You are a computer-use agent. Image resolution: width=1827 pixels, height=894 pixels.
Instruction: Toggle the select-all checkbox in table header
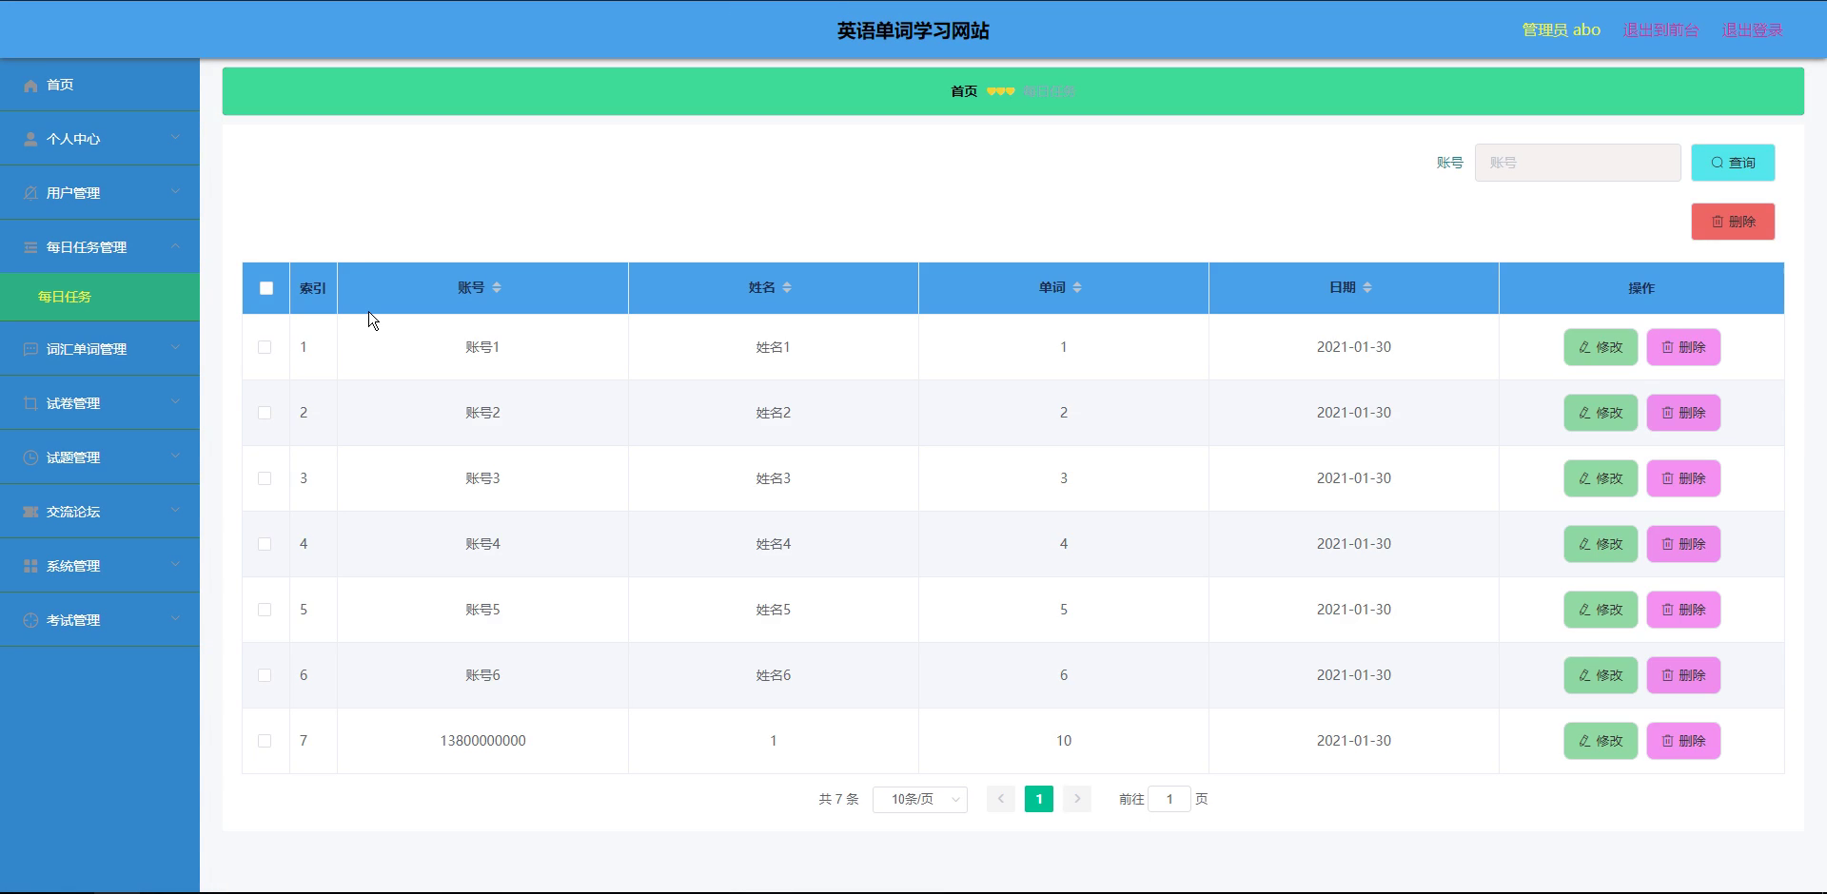tap(266, 288)
